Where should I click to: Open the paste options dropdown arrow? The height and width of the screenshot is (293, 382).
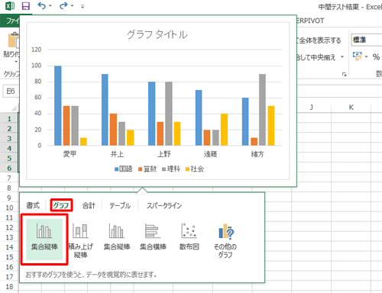[x=16, y=62]
